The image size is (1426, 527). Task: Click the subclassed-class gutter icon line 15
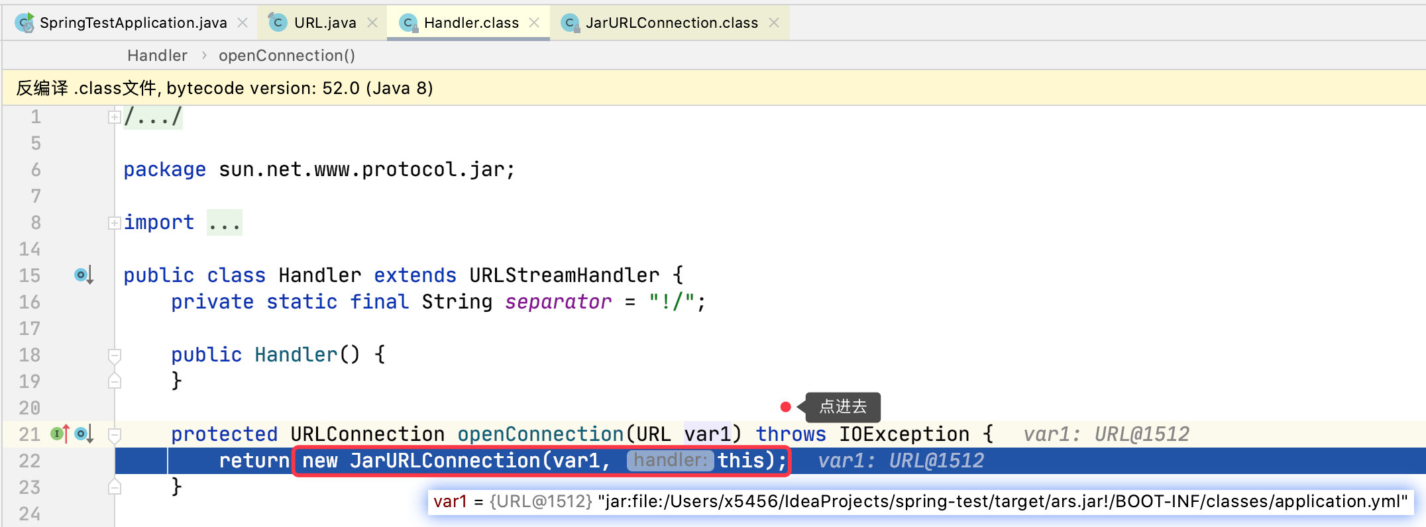tap(83, 275)
